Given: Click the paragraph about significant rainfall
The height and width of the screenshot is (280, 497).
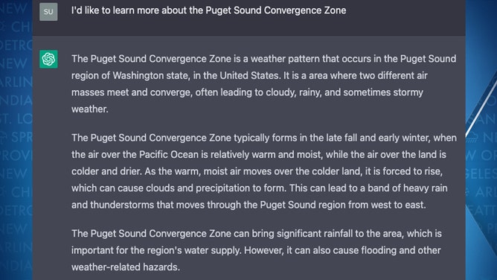Looking at the screenshot, I should [x=256, y=250].
